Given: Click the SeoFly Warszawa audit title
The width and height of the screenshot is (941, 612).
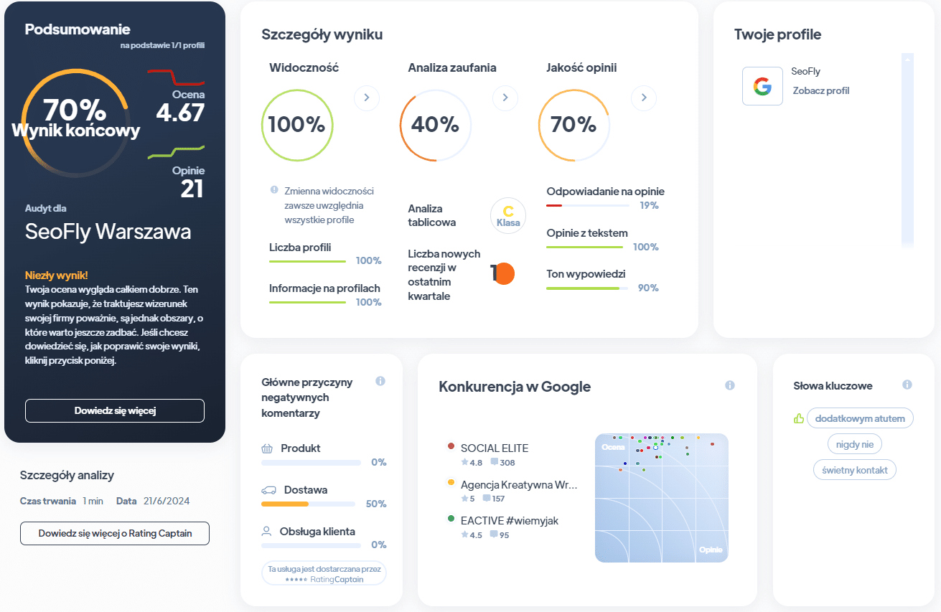Looking at the screenshot, I should [x=108, y=232].
